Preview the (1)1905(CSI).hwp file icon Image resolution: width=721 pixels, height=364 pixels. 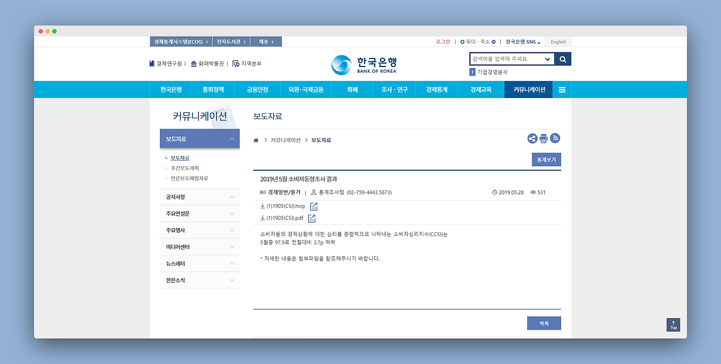314,207
